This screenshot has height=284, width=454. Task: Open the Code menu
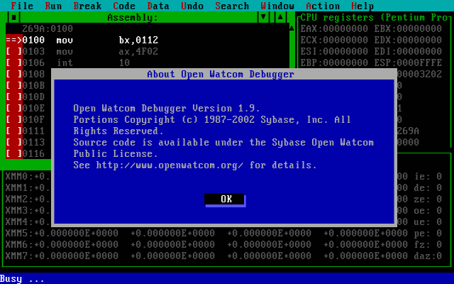click(x=124, y=6)
